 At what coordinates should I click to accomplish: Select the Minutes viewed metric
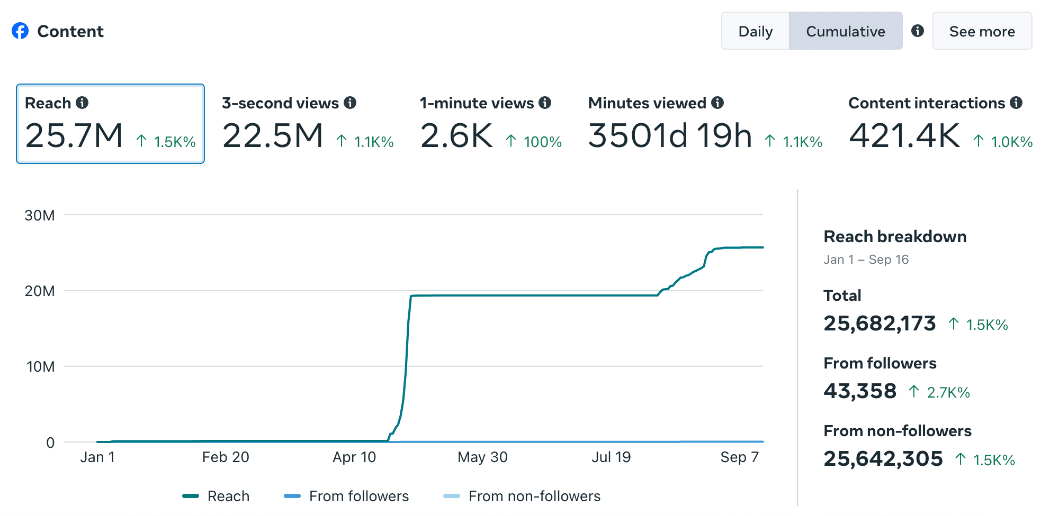point(705,124)
